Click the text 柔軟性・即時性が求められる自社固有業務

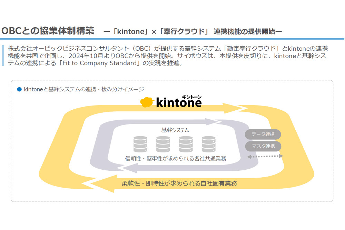click(x=179, y=183)
